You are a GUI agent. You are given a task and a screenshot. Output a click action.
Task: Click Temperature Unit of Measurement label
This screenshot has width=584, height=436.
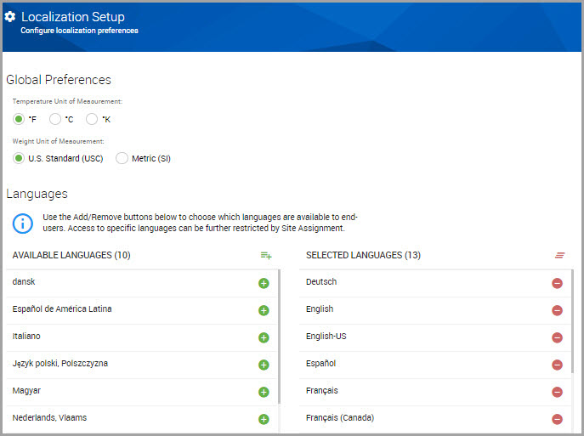point(67,101)
